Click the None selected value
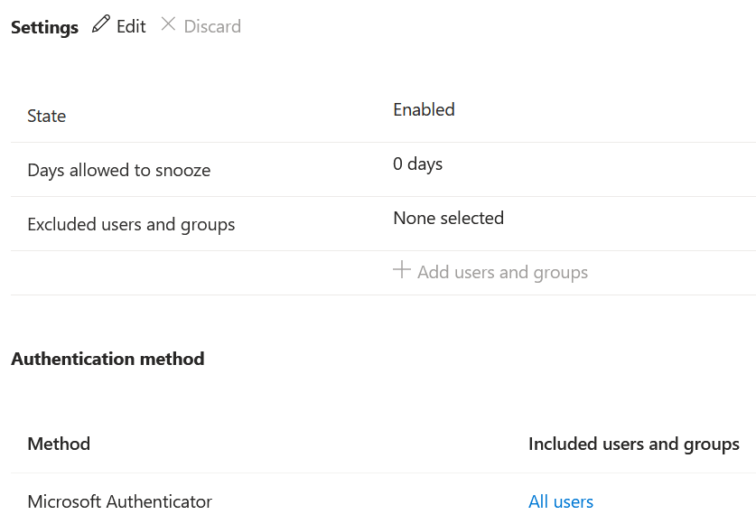Viewport: 756px width, 524px height. tap(448, 218)
